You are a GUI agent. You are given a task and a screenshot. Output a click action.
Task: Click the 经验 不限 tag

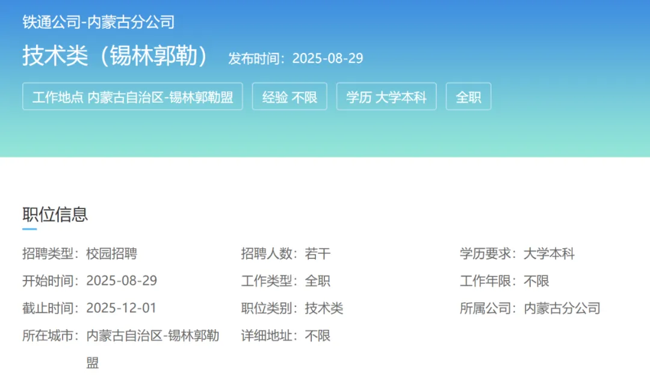pos(289,96)
